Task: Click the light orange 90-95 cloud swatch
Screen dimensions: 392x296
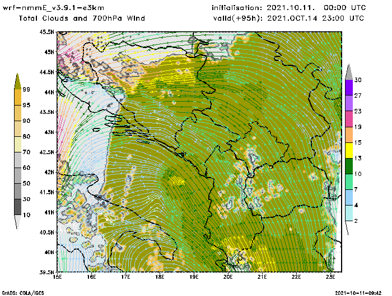Action: 17,113
